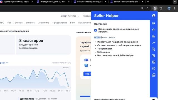Click the last data point on sales chart

[68, 85]
